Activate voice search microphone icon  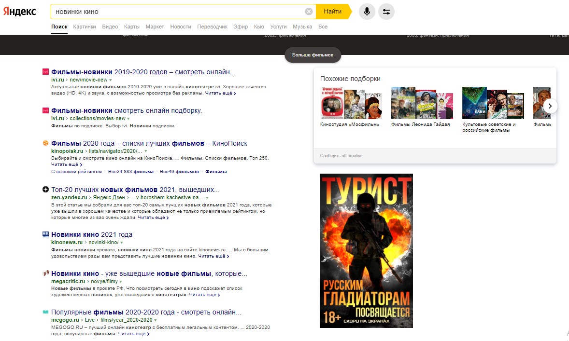(x=367, y=12)
